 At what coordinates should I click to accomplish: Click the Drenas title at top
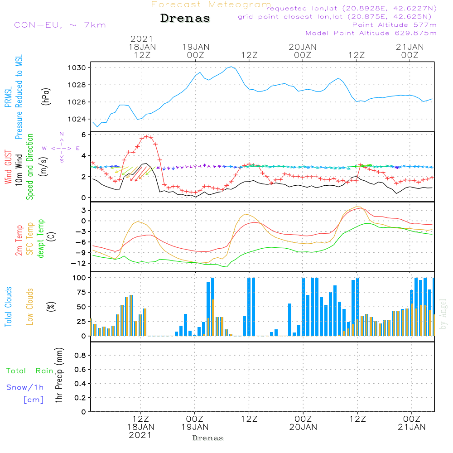click(185, 18)
